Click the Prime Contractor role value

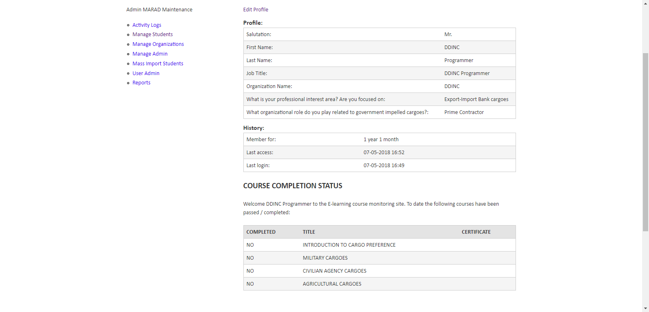(x=464, y=112)
